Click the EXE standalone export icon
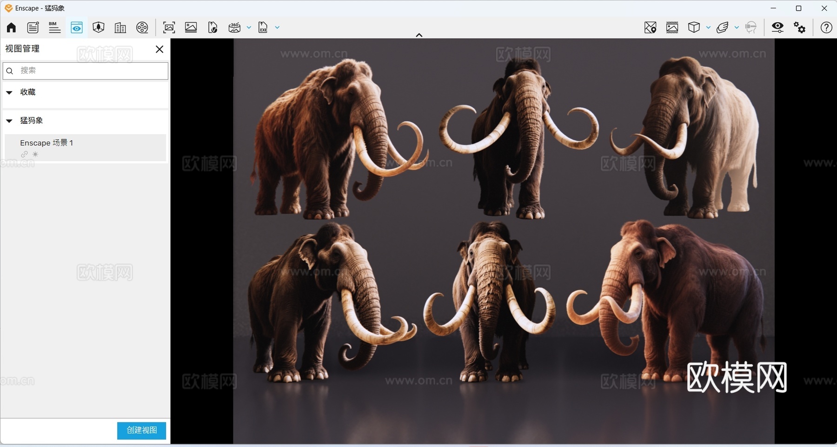The width and height of the screenshot is (837, 447). coord(263,27)
